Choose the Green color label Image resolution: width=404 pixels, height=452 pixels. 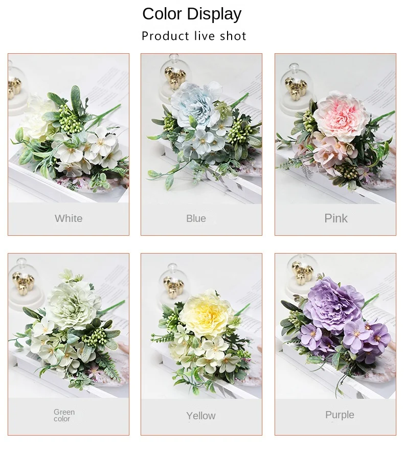[x=64, y=415]
